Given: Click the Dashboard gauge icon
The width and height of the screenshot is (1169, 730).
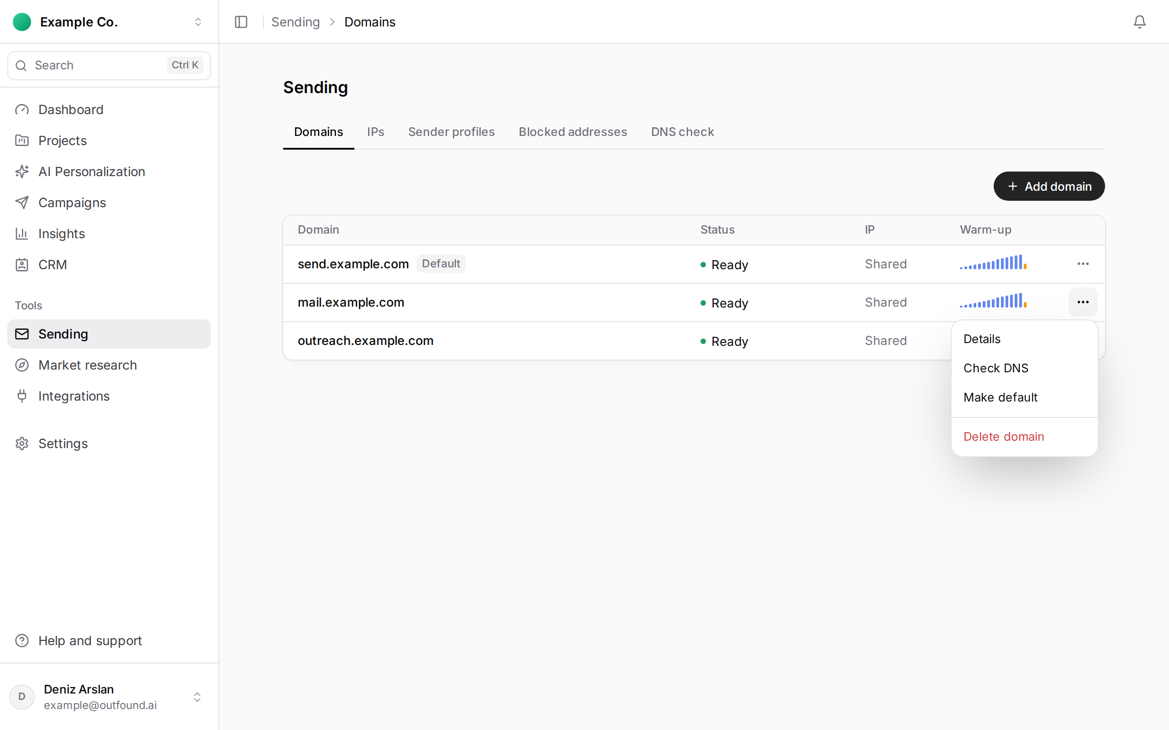Looking at the screenshot, I should point(22,109).
